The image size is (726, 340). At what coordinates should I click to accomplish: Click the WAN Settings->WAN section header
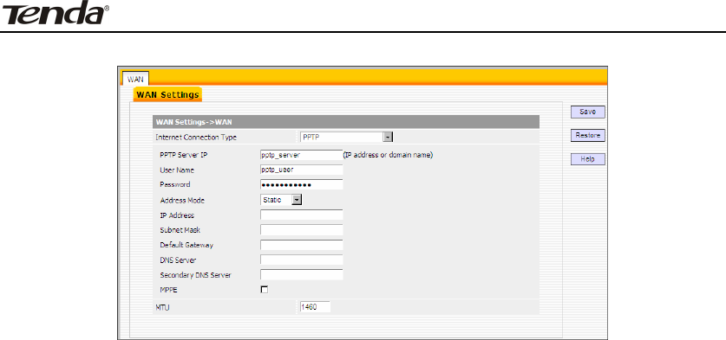click(x=346, y=122)
